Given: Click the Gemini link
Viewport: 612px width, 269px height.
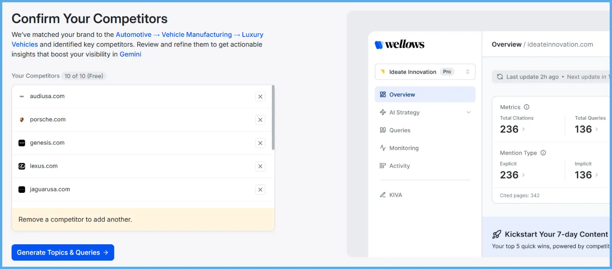Looking at the screenshot, I should (x=130, y=54).
